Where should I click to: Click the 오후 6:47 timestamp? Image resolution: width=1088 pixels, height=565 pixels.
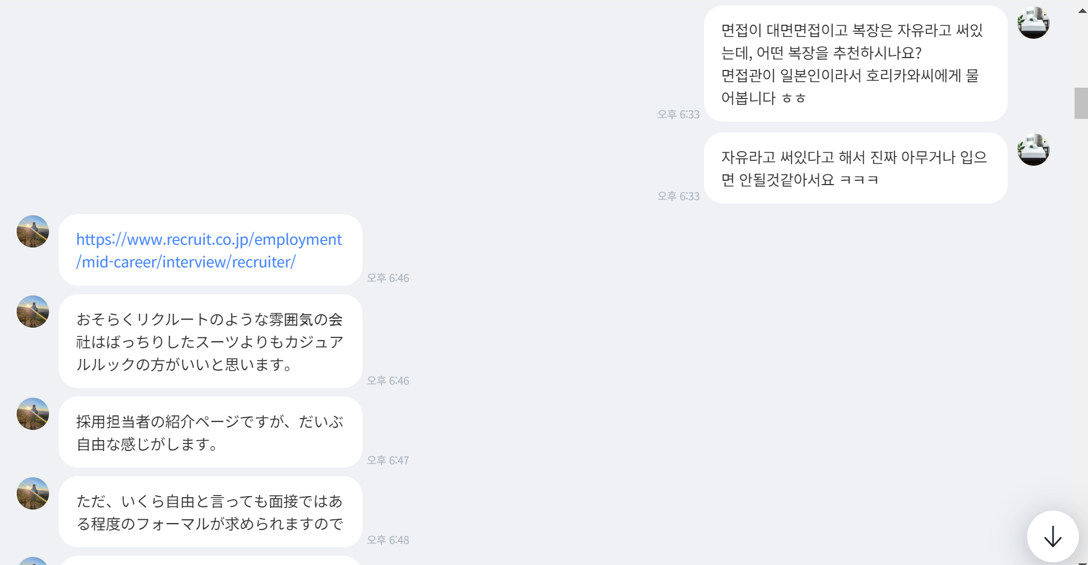(x=388, y=461)
